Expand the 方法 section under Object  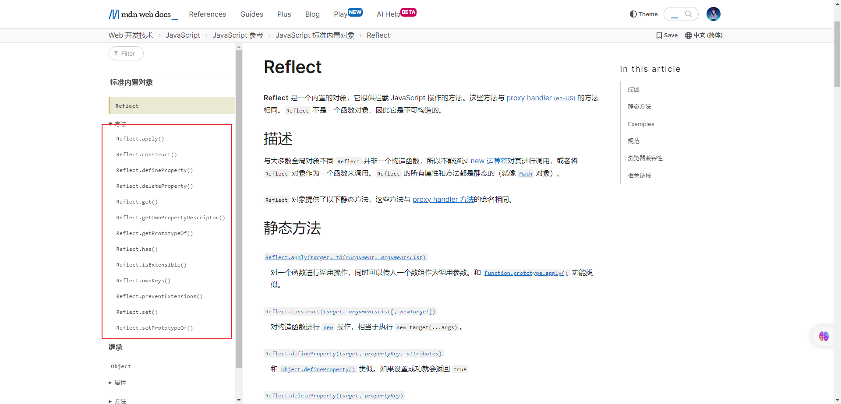[x=110, y=401]
